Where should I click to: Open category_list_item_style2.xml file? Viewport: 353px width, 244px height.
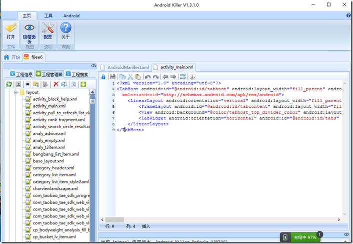(57, 182)
